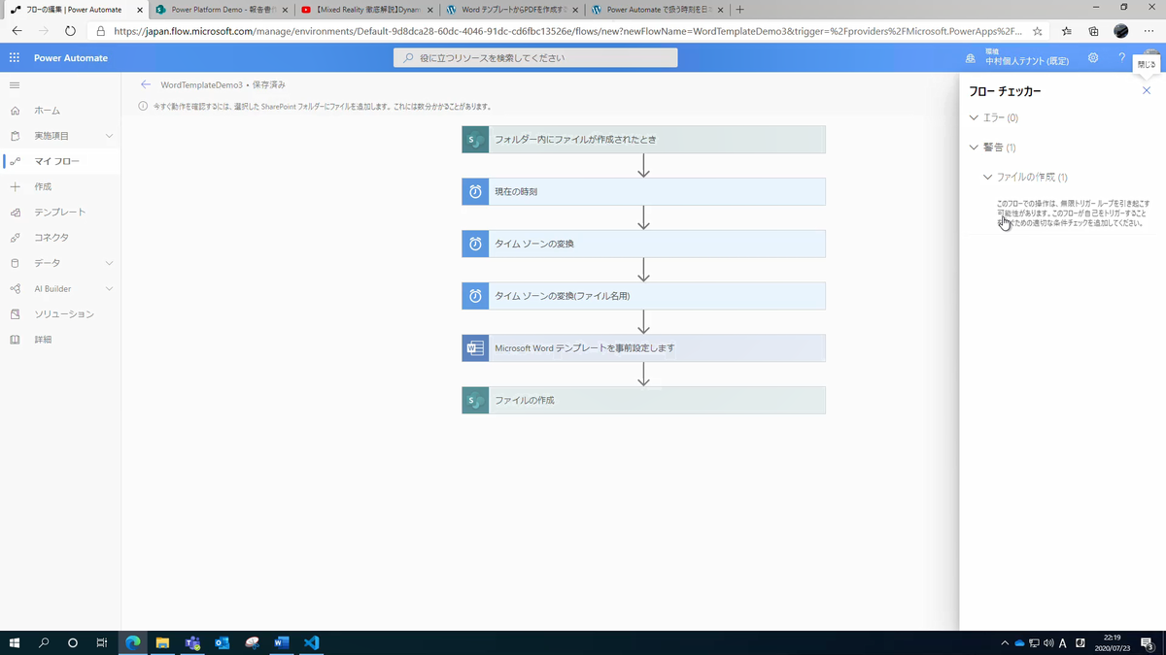This screenshot has width=1166, height=655.
Task: Open テンプレート in sidebar
Action: pos(60,212)
